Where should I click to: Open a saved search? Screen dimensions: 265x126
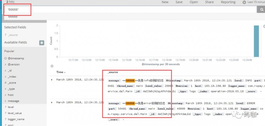tap(194, 2)
